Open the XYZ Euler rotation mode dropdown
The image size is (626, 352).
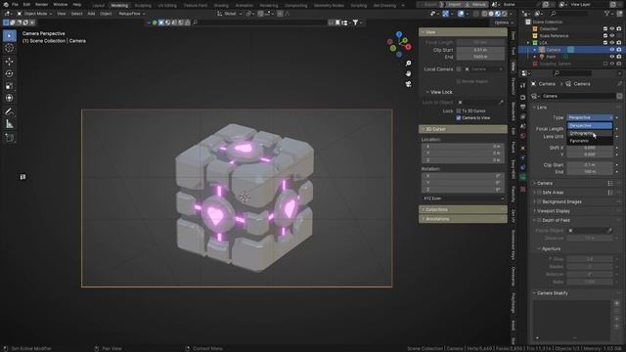463,198
